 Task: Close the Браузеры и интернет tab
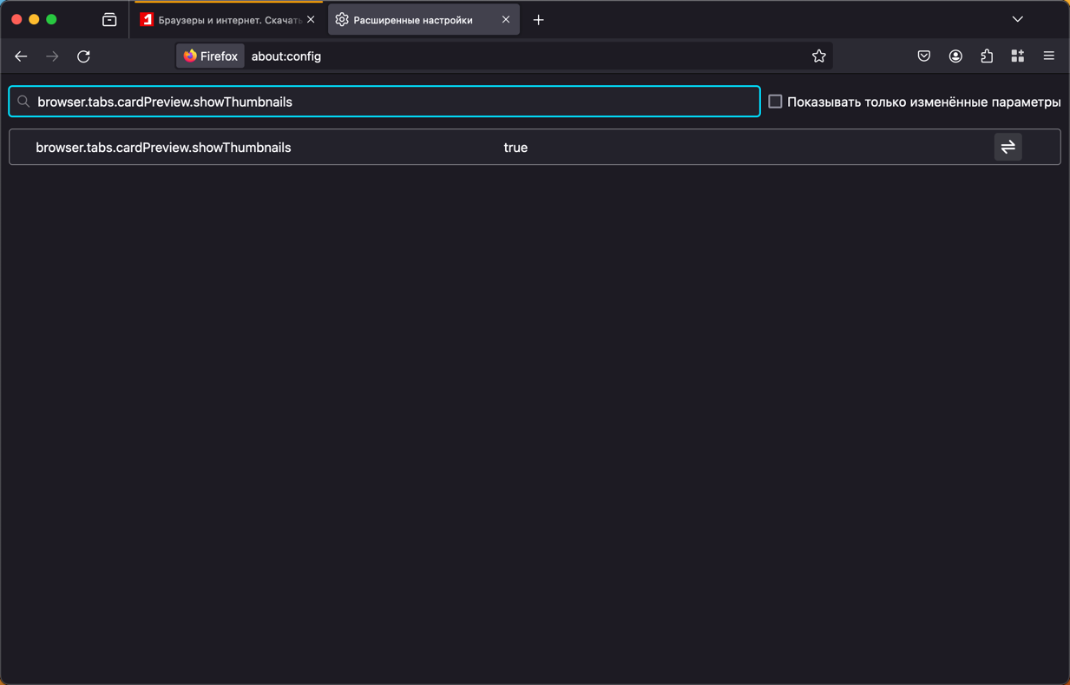point(311,20)
